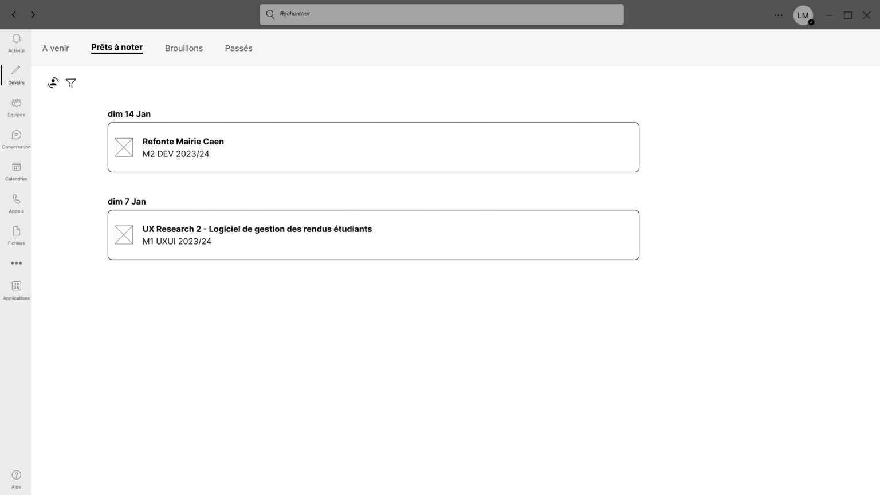Viewport: 880px width, 495px height.
Task: Open the title bar more options menu
Action: 778,15
